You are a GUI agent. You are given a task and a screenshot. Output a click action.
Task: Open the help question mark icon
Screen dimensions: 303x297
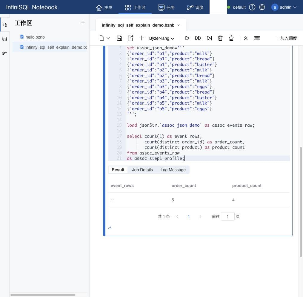pyautogui.click(x=252, y=7)
